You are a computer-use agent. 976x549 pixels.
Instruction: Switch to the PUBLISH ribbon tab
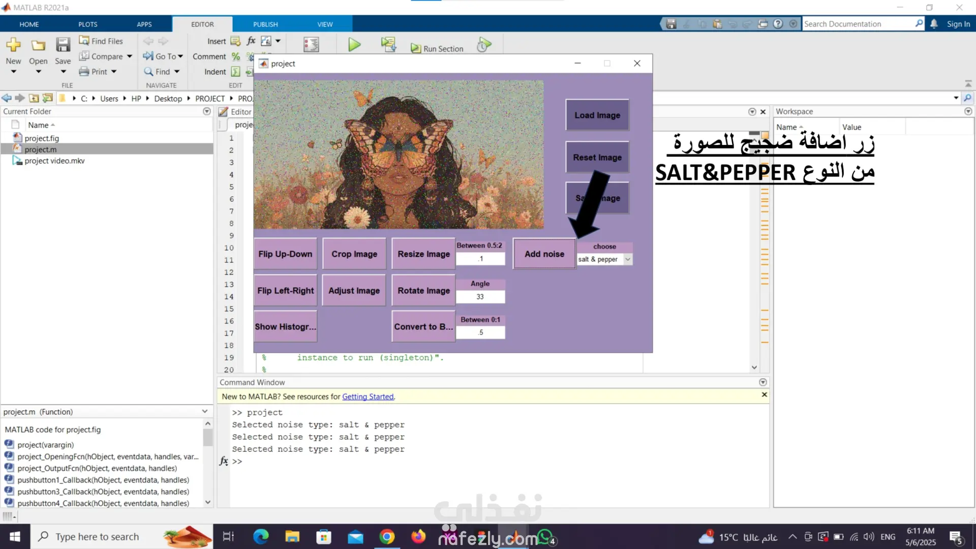tap(265, 24)
